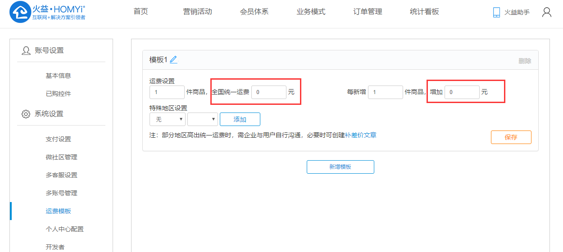
Task: Click the 新增模板 button
Action: tap(340, 167)
